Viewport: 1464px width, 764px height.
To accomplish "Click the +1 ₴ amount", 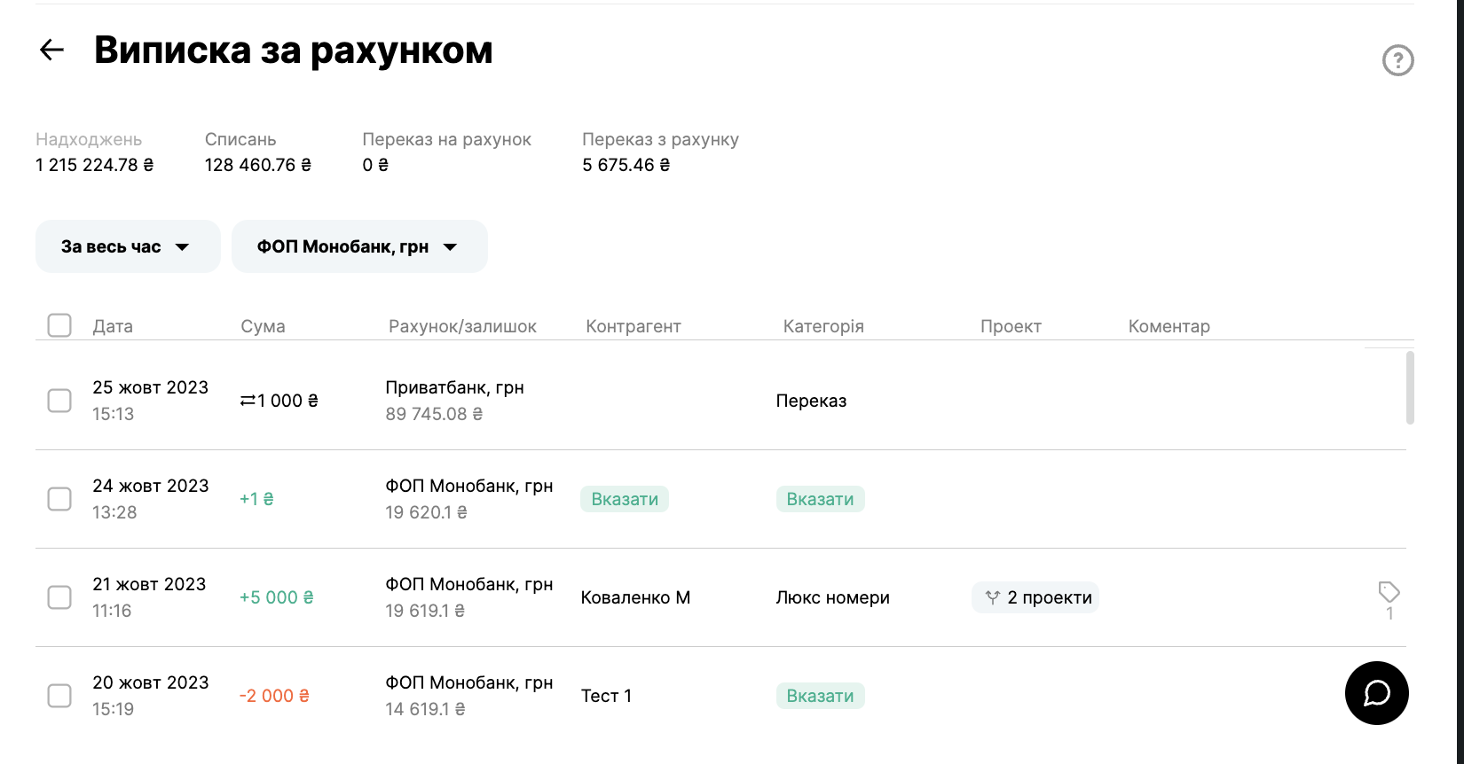I will coord(256,499).
